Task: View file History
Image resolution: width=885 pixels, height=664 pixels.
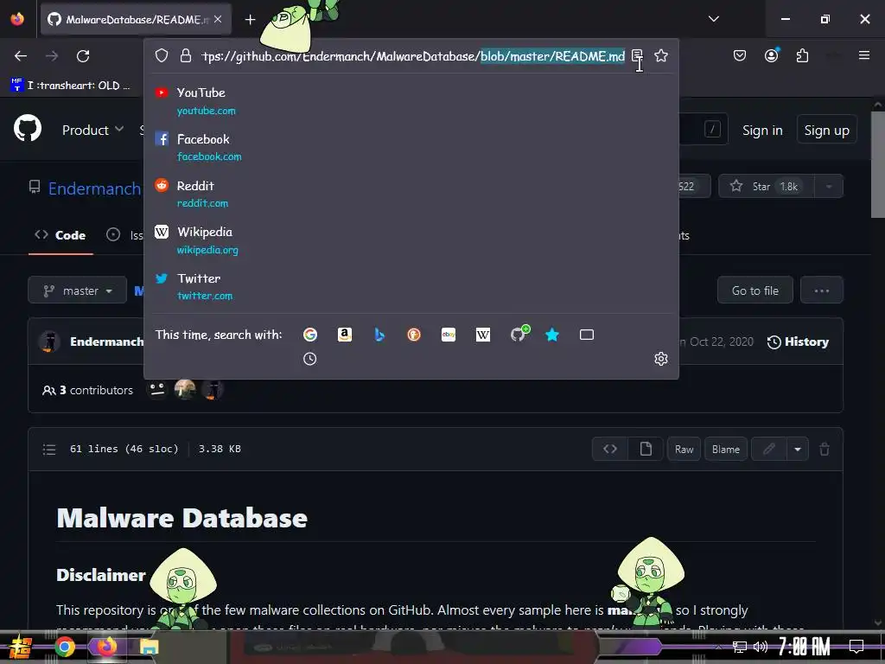Action: click(798, 342)
